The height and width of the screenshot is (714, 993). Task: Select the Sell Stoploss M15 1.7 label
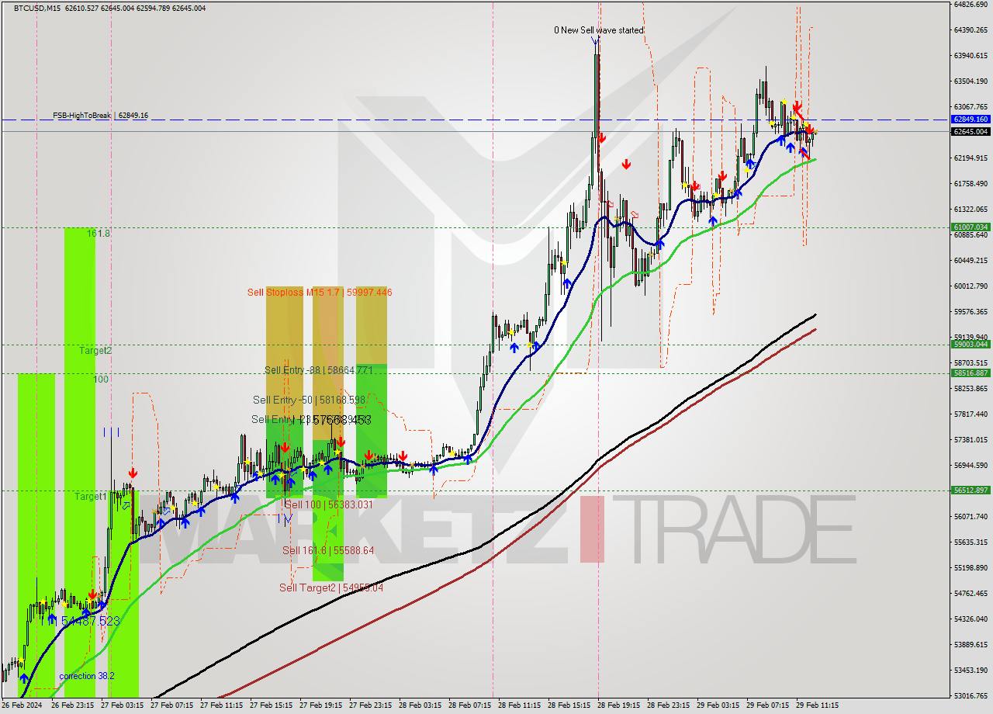(x=320, y=293)
